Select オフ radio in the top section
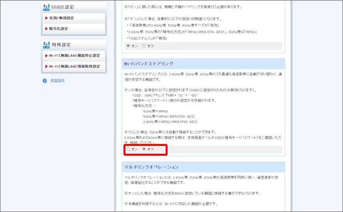Viewport: 343px width, 212px height. [x=144, y=46]
